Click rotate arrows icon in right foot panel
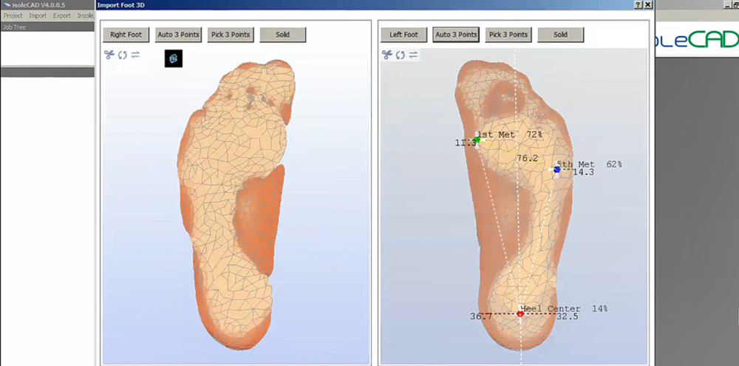Viewport: 739px width, 366px height. click(122, 55)
